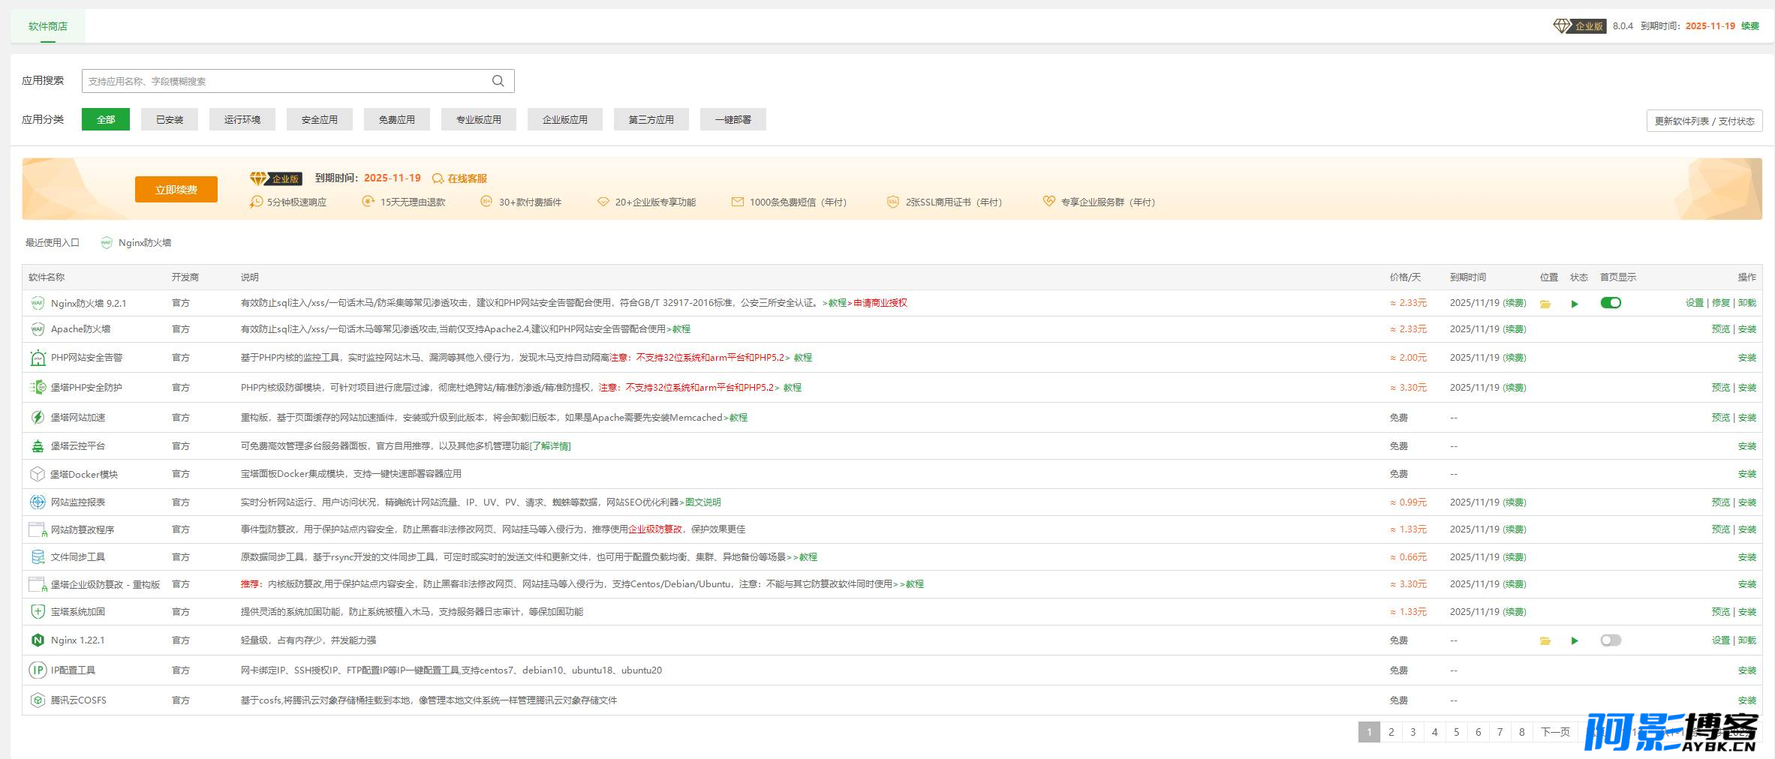Click the 堡塔企业级防篡改 icon
Screen dimensions: 1775x759
[x=38, y=584]
